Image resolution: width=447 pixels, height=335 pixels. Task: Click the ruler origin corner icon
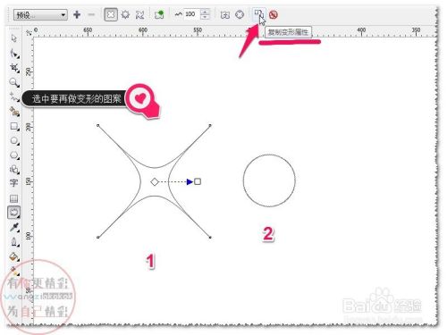tap(29, 32)
